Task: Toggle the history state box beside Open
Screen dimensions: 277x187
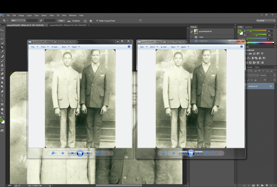Action: coord(192,37)
